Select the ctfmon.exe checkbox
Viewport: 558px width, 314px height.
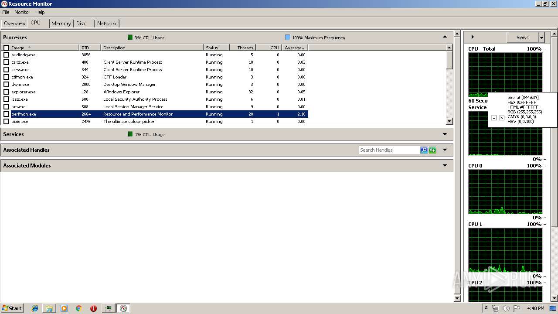click(x=6, y=77)
